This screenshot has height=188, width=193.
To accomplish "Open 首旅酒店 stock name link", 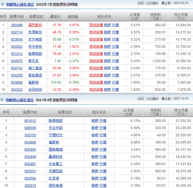I will click(x=35, y=75).
